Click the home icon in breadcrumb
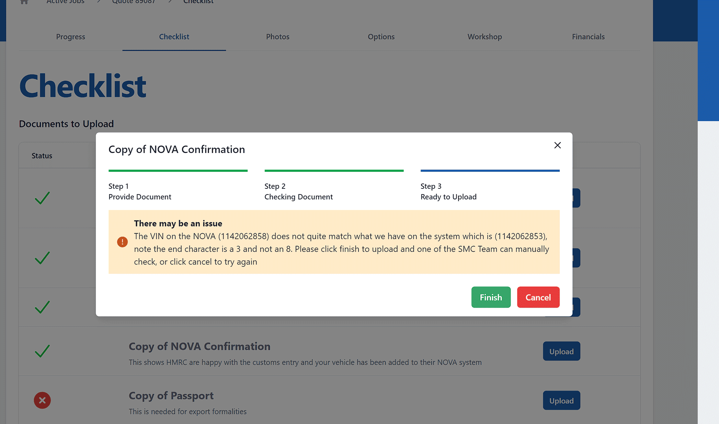719x424 pixels. pyautogui.click(x=24, y=2)
